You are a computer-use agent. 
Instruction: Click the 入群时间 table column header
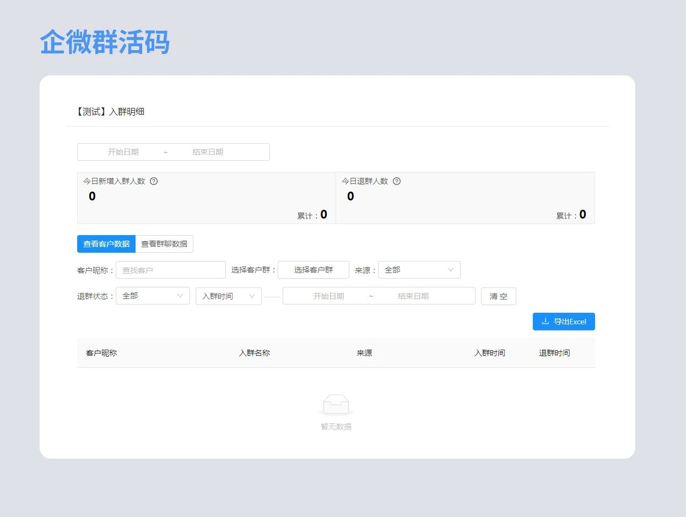click(490, 353)
